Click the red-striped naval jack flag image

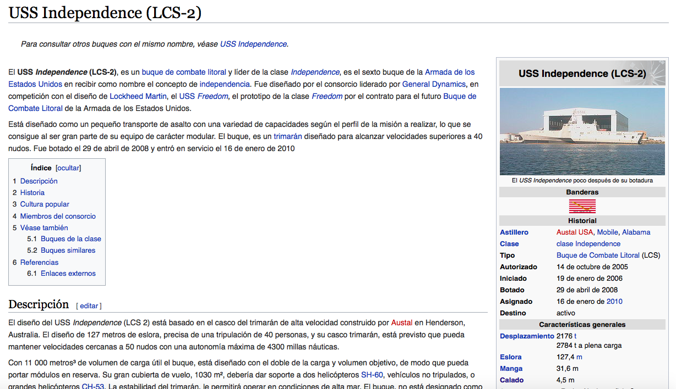pos(582,207)
